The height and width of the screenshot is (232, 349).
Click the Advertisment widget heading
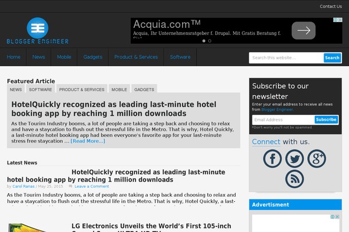[x=270, y=205]
